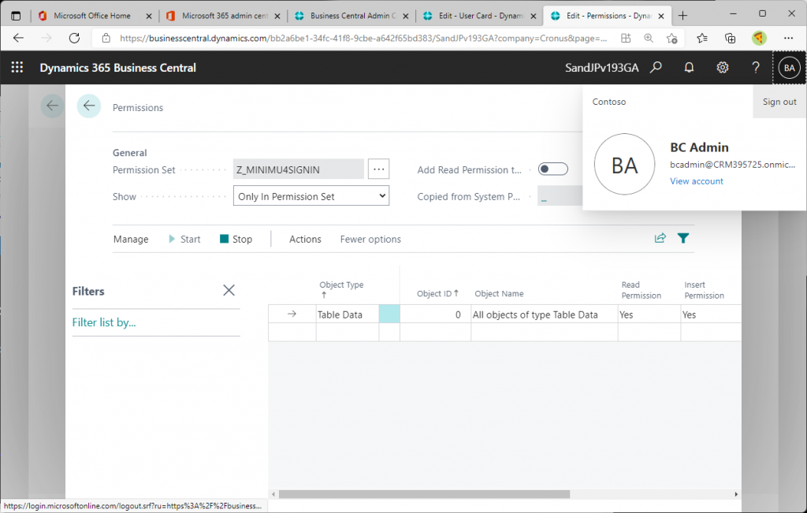Click the search magnifier icon in header
Viewport: 807px width, 513px height.
coord(656,68)
